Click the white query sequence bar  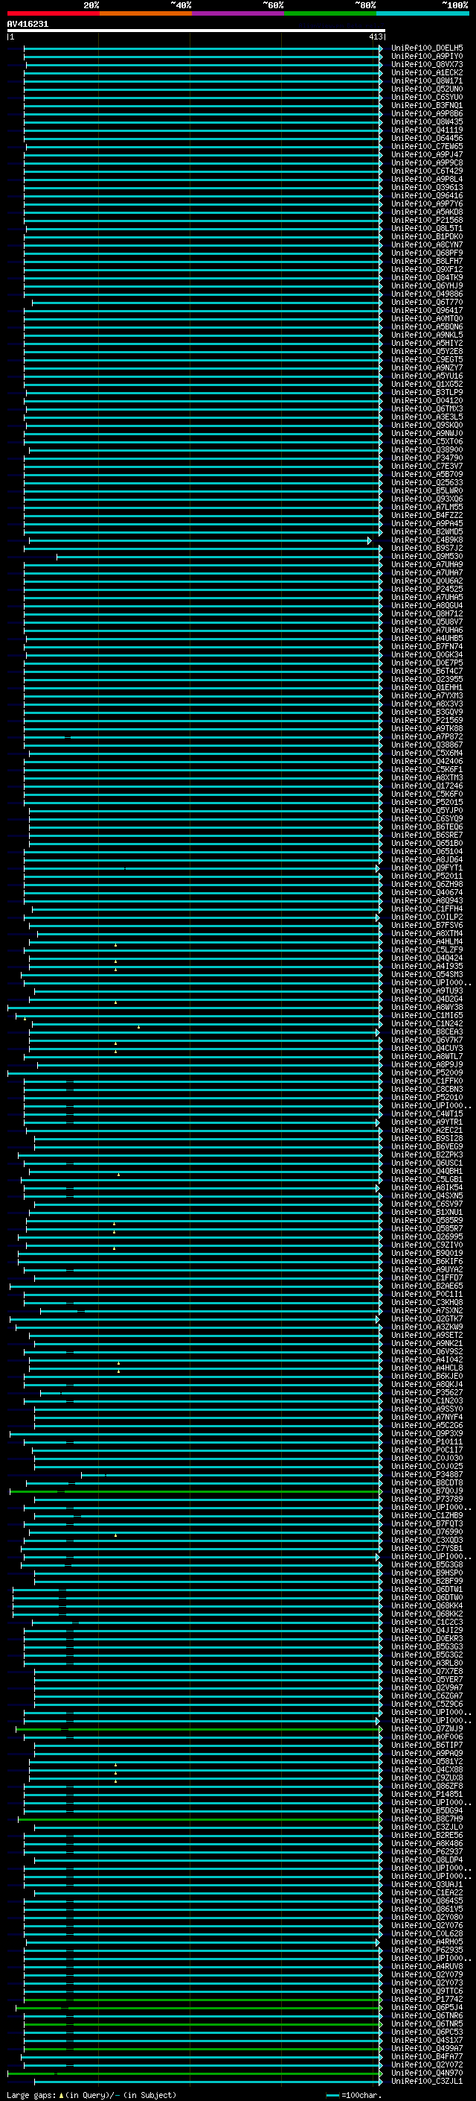pyautogui.click(x=196, y=30)
